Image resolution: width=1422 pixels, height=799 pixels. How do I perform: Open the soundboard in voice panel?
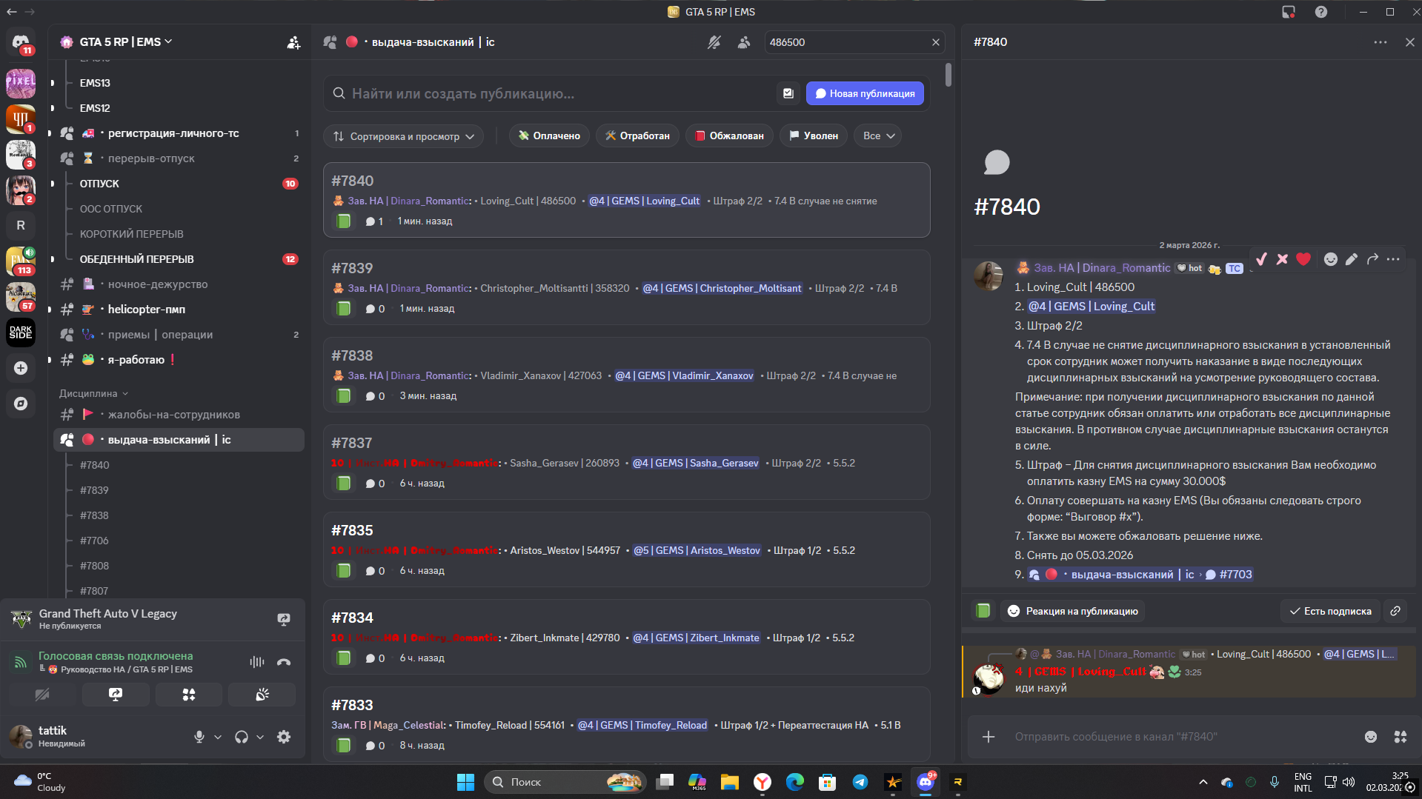pyautogui.click(x=262, y=695)
